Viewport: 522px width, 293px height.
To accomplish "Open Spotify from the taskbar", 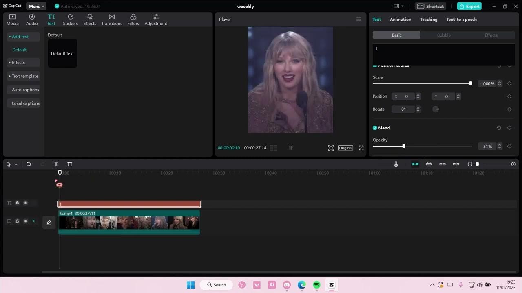I will [x=316, y=285].
